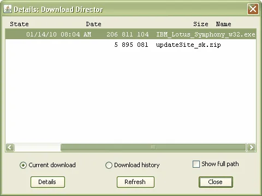Click the size value 5 895 081
Image resolution: width=262 pixels, height=196 pixels.
click(131, 45)
